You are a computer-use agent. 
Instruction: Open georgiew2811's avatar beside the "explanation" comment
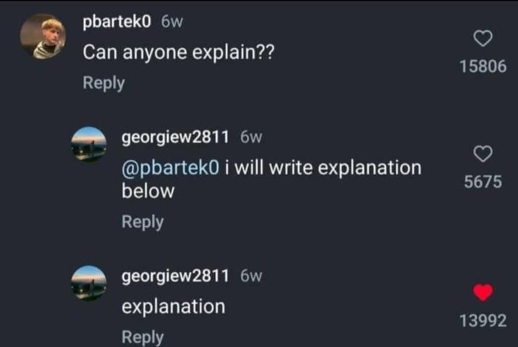click(x=88, y=282)
